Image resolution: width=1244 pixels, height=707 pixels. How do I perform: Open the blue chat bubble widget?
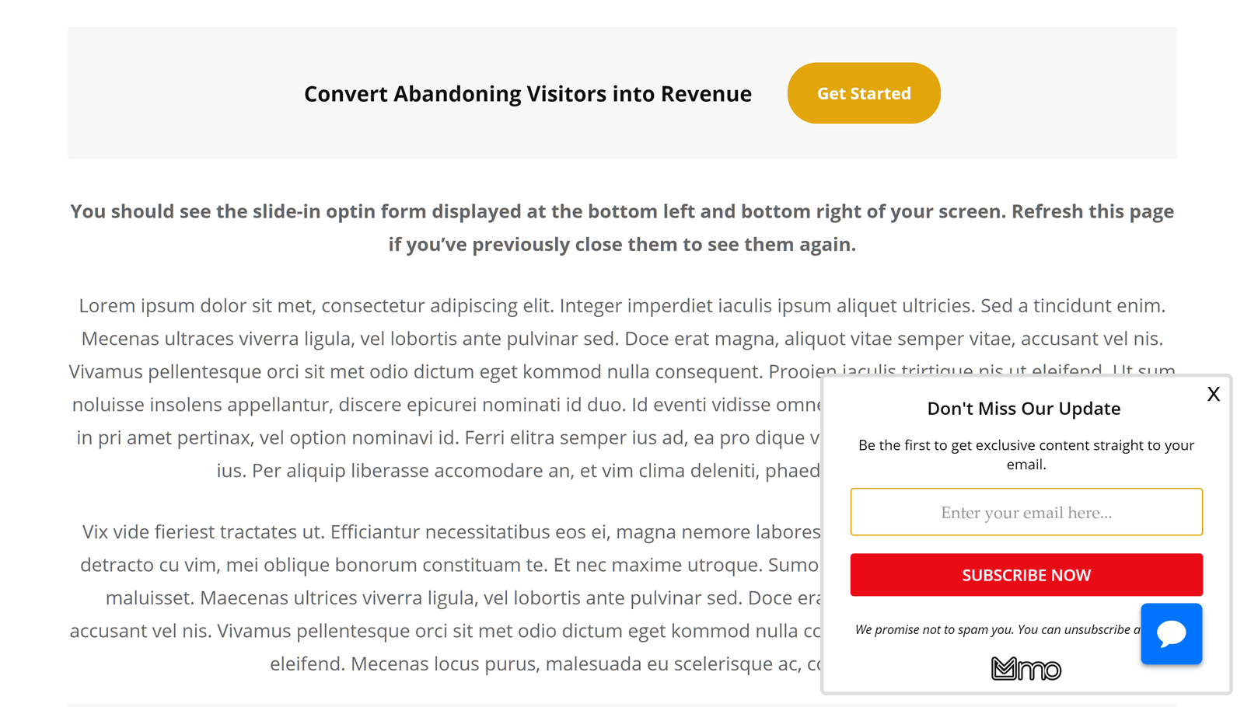(x=1171, y=634)
